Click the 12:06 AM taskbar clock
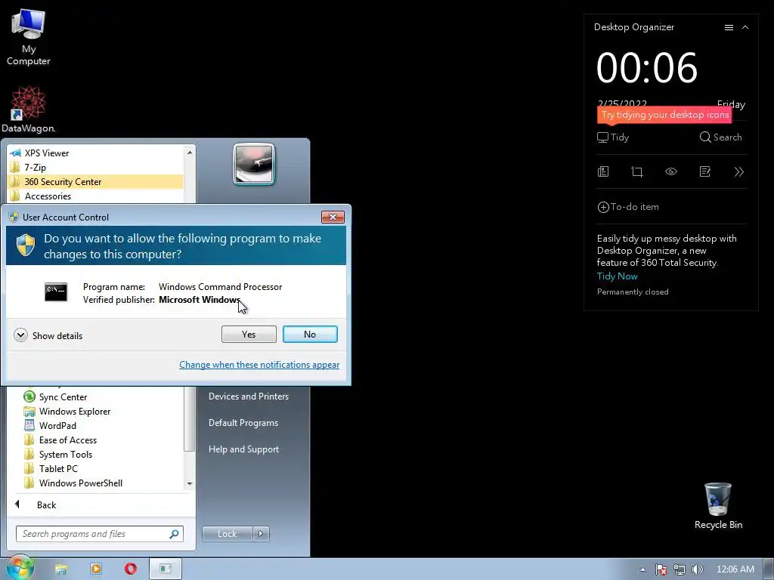The width and height of the screenshot is (774, 580). point(735,569)
